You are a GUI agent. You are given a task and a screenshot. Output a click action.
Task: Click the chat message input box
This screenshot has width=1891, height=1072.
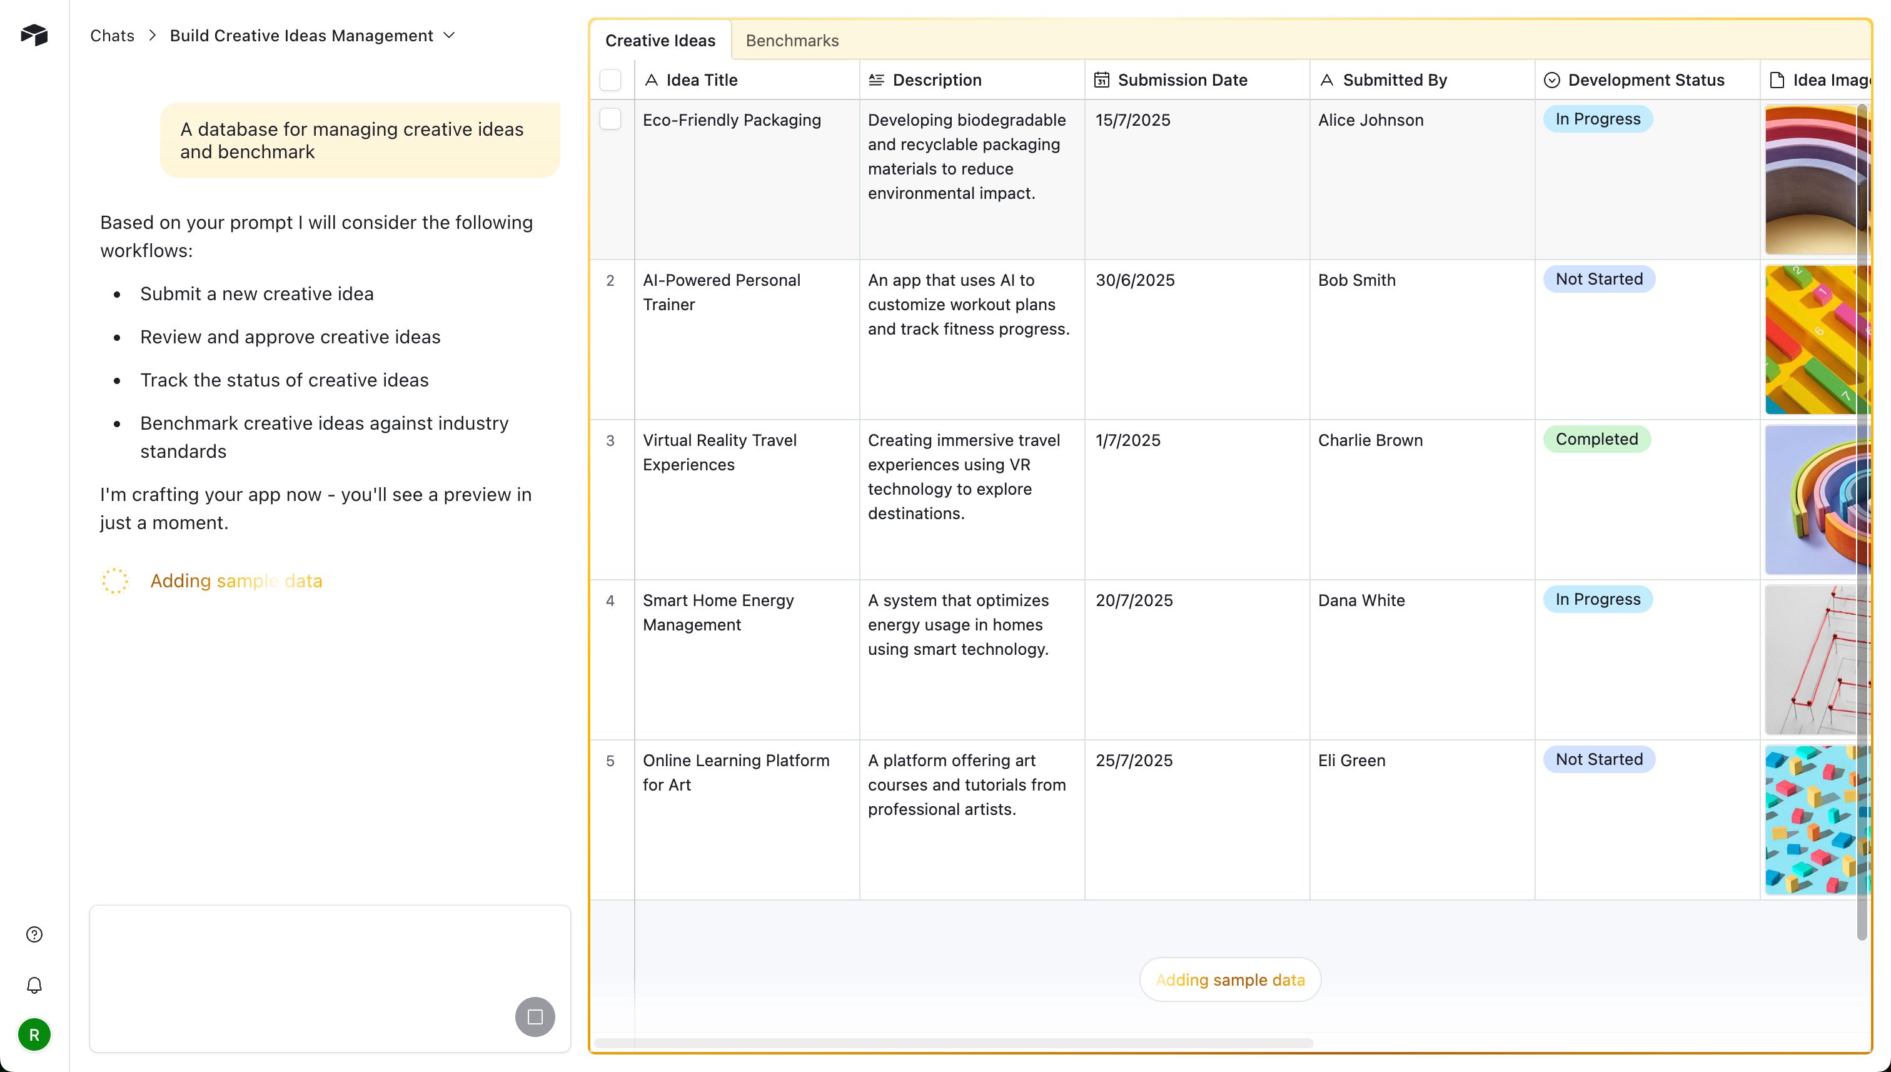(x=330, y=979)
